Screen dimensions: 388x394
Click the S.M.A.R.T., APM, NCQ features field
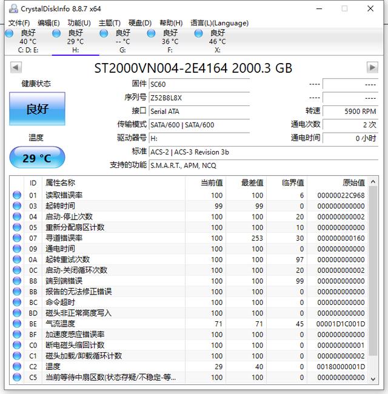point(264,165)
